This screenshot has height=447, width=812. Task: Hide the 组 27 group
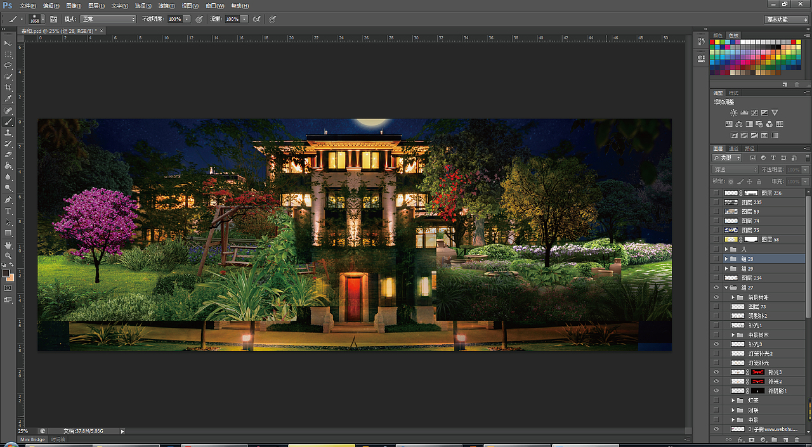[716, 287]
